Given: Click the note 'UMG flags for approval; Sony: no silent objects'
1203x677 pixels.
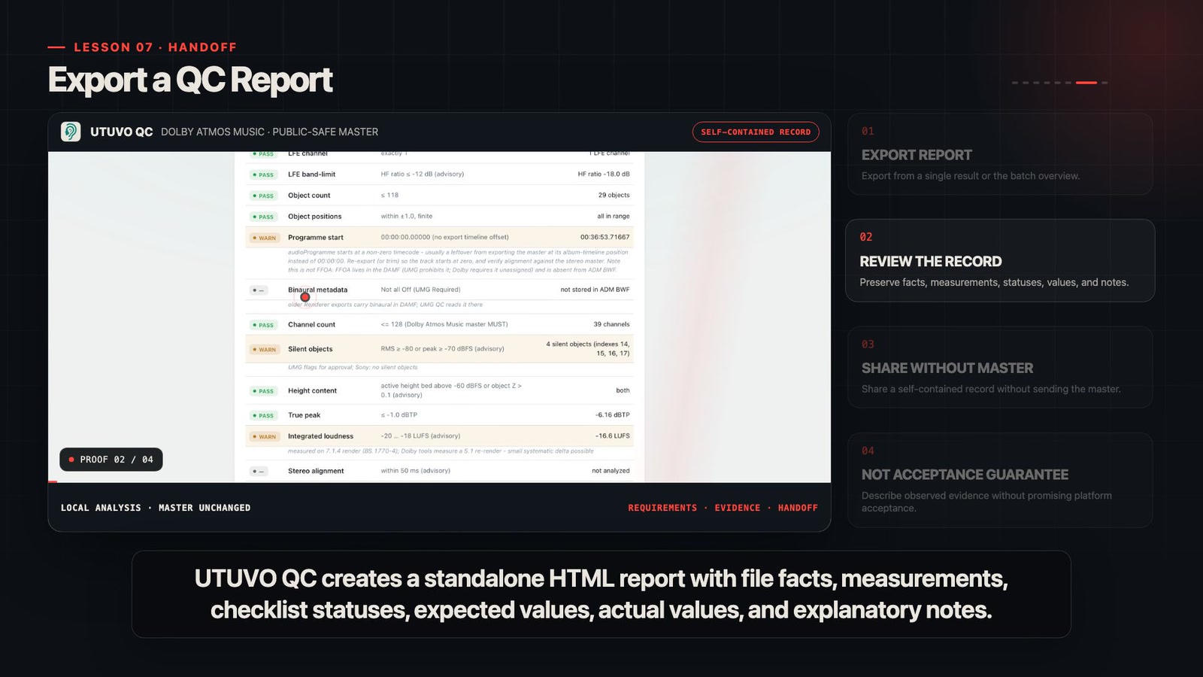Looking at the screenshot, I should click(353, 368).
